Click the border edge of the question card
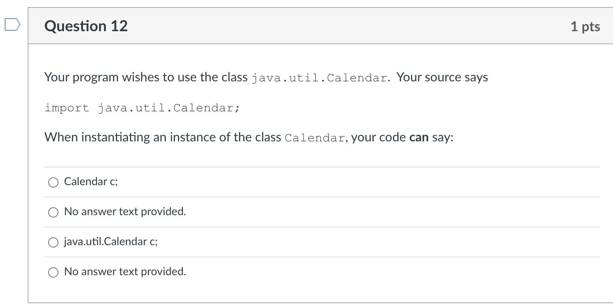This screenshot has height=304, width=613. point(28,158)
